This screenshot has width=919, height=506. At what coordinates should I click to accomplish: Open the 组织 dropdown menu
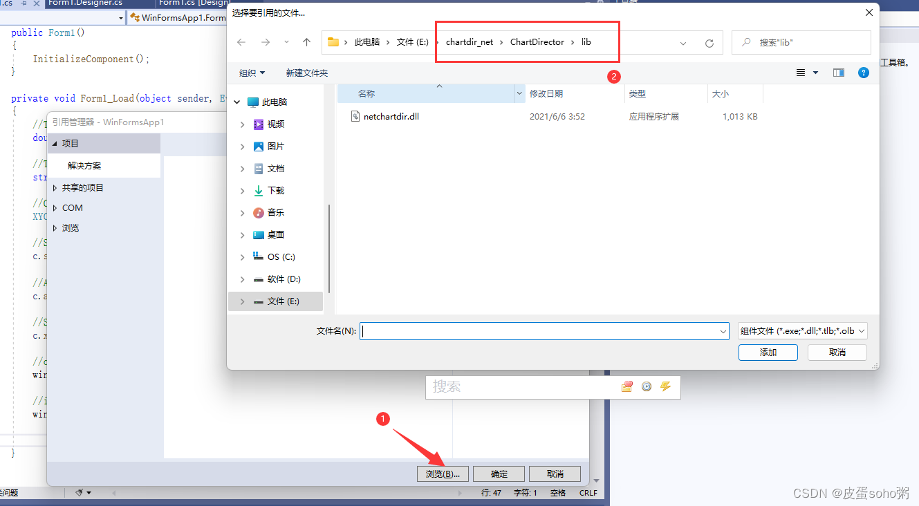point(250,73)
